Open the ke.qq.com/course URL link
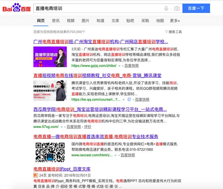The height and width of the screenshot is (189, 223). 96,99
